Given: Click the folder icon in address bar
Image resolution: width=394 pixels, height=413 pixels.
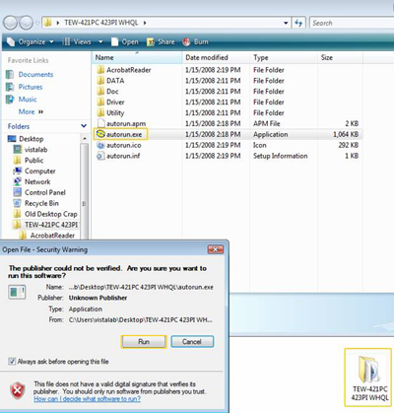Looking at the screenshot, I should coord(48,23).
